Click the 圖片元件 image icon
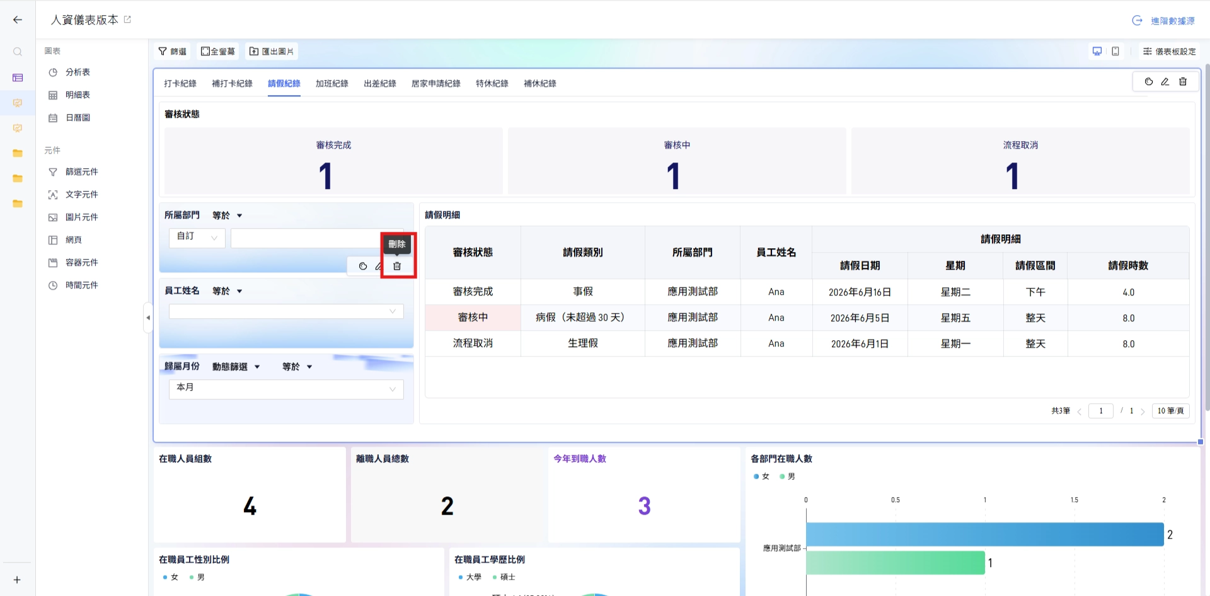Screen dimensions: 1210x596 53,217
